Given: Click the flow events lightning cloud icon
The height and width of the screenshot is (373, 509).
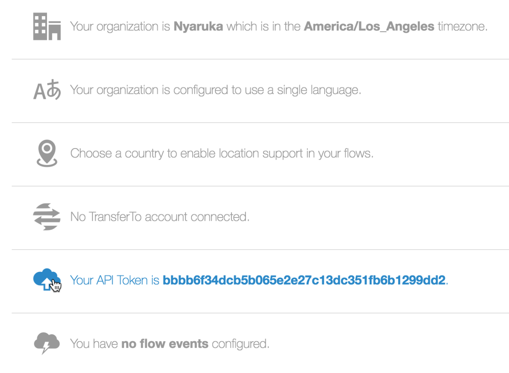Looking at the screenshot, I should (x=47, y=343).
